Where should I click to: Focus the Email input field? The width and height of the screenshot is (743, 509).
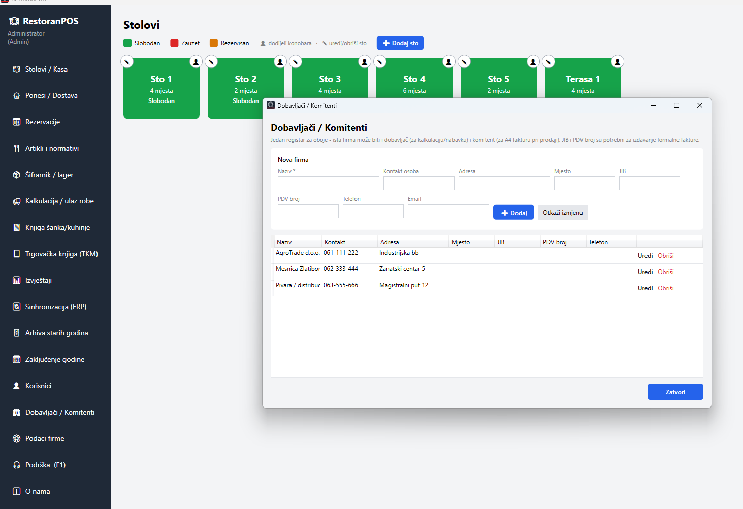click(x=448, y=211)
